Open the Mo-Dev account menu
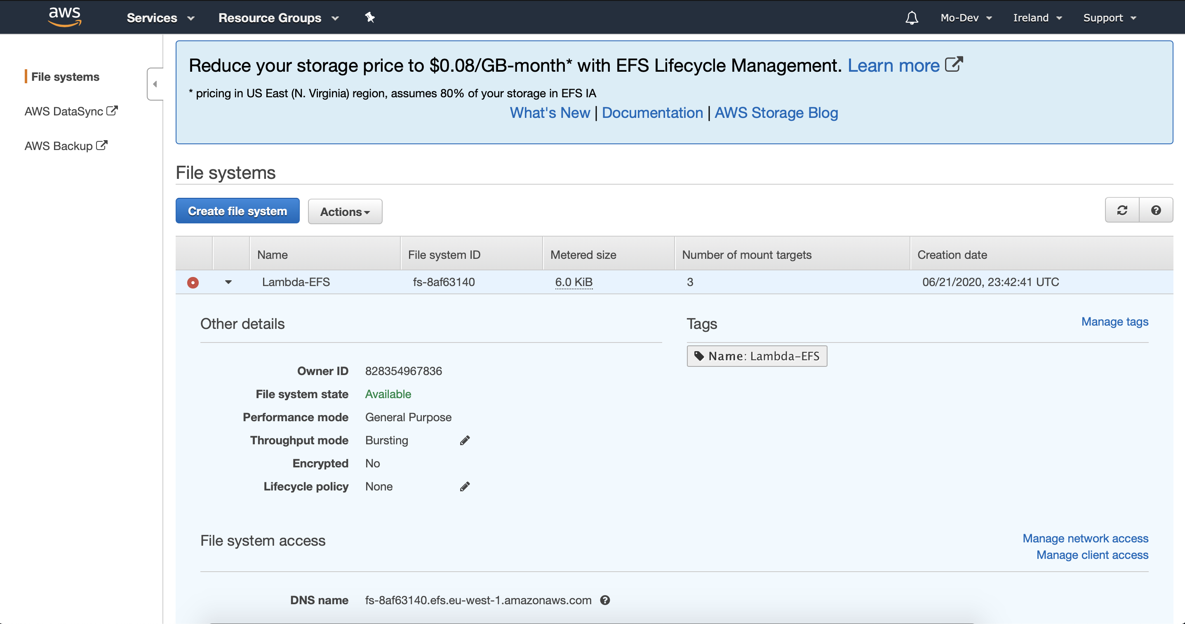Screen dimensions: 1185x624 coord(966,18)
